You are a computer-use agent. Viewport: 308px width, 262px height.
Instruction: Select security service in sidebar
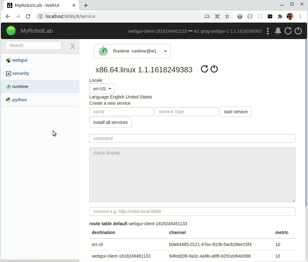pyautogui.click(x=20, y=73)
